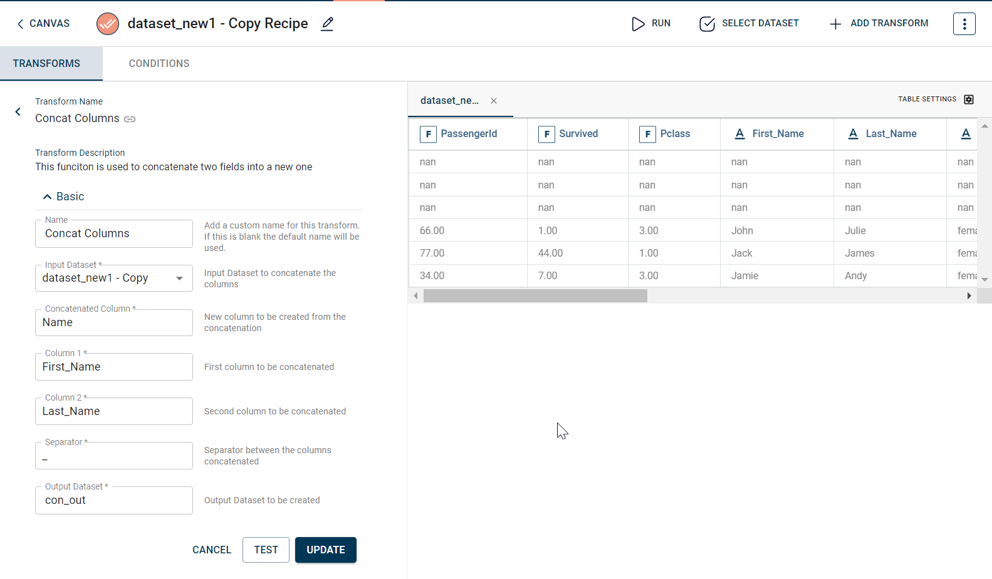The image size is (992, 579).
Task: Close the dataset_ne... tab
Action: pos(494,101)
